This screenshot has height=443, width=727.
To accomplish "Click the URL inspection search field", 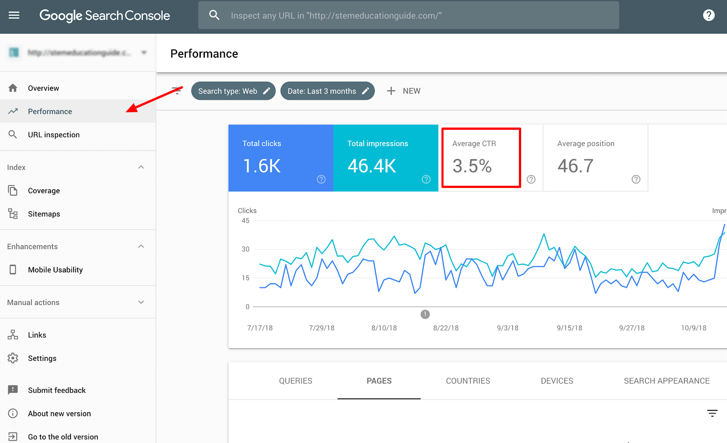I will 408,15.
